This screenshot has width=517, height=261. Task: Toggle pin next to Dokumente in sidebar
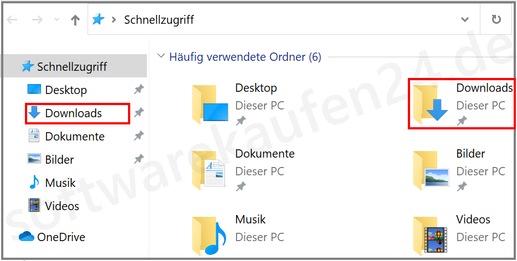139,136
